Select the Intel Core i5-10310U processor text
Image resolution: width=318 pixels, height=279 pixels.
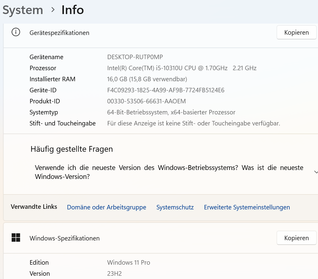click(x=182, y=68)
